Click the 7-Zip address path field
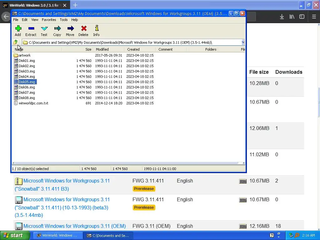 132,42
